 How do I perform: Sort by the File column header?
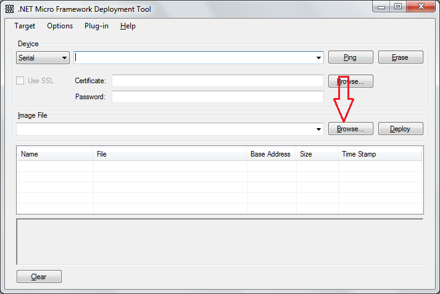(x=170, y=154)
